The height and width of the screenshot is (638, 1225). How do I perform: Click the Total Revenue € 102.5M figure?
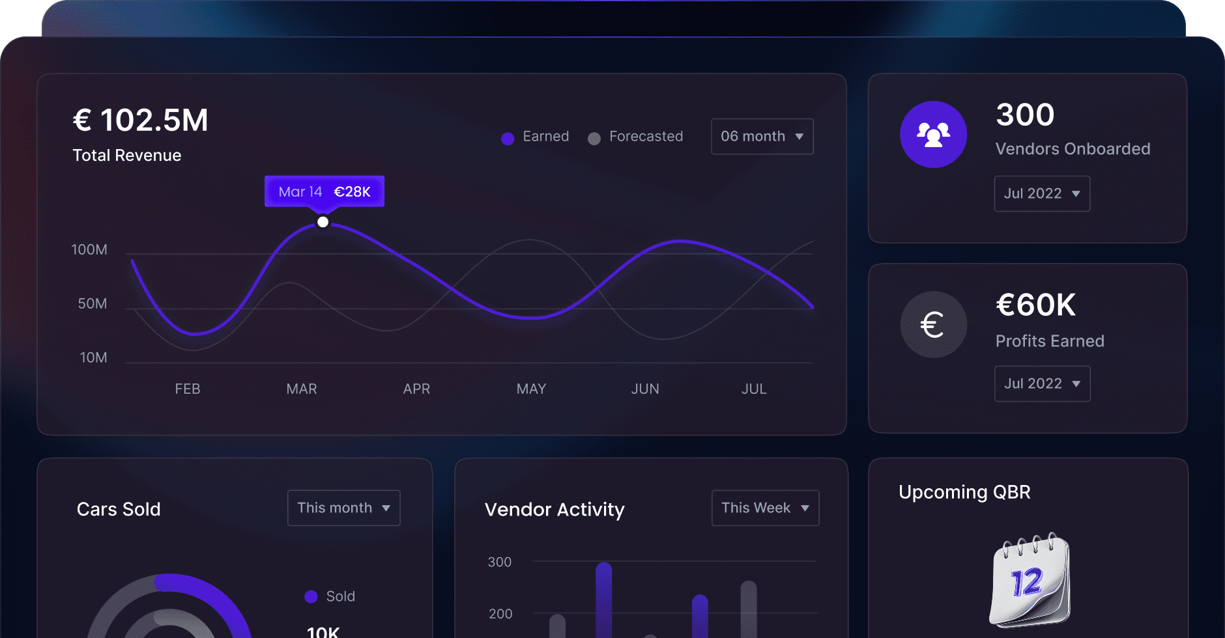[140, 120]
